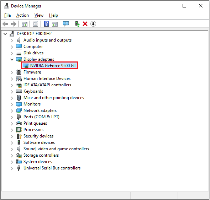210x200 pixels.
Task: Open the File menu
Action: [7, 15]
